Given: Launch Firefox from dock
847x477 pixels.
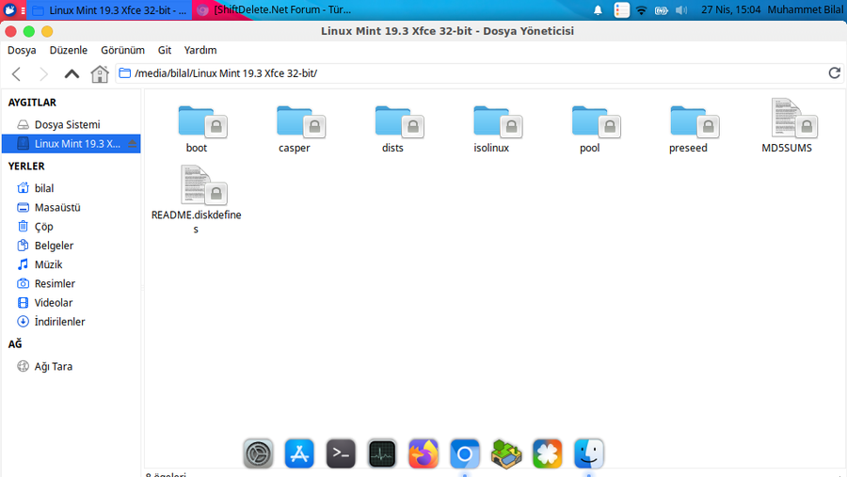Looking at the screenshot, I should (x=423, y=453).
